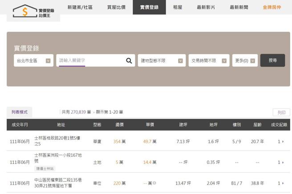Image resolution: width=292 pixels, height=194 pixels.
Task: Open the 金牌房仲 link
Action: coord(272,8)
